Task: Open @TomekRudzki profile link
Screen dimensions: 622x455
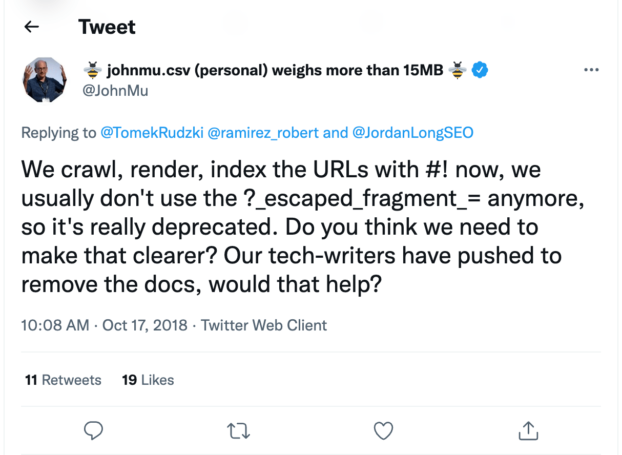Action: [152, 133]
